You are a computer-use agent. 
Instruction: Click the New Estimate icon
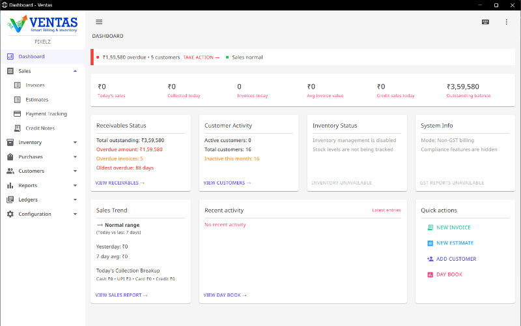click(430, 243)
